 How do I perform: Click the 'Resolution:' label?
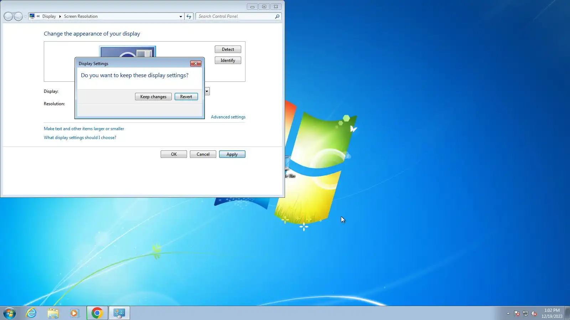click(x=55, y=104)
